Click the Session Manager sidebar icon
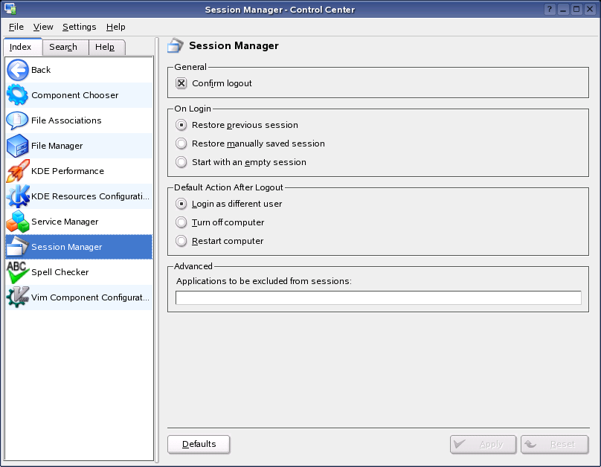Image resolution: width=601 pixels, height=467 pixels. pyautogui.click(x=18, y=247)
